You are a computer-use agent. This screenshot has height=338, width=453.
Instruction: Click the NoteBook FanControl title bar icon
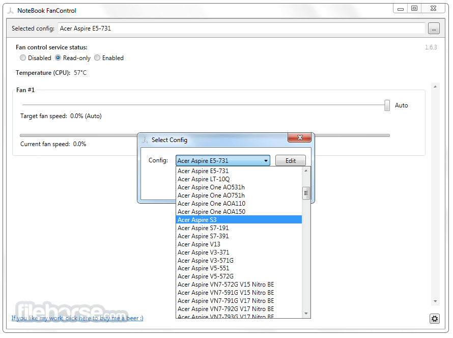click(10, 10)
